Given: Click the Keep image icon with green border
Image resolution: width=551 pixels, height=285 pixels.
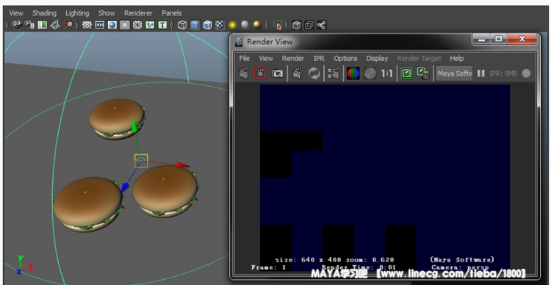Looking at the screenshot, I should (406, 73).
